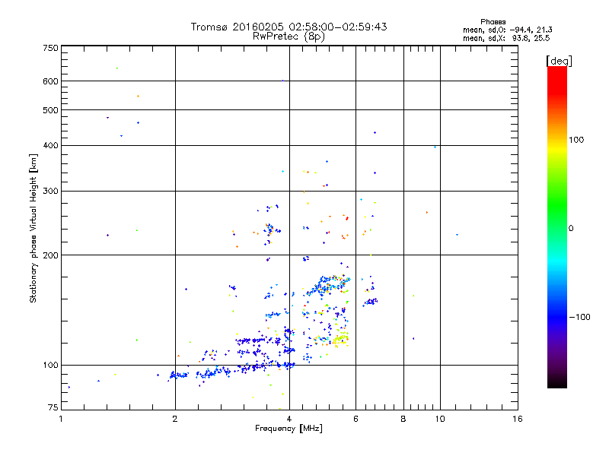Click the blue echo cluster near 6.5 MHz, 150 km
The width and height of the screenshot is (609, 456).
[371, 301]
